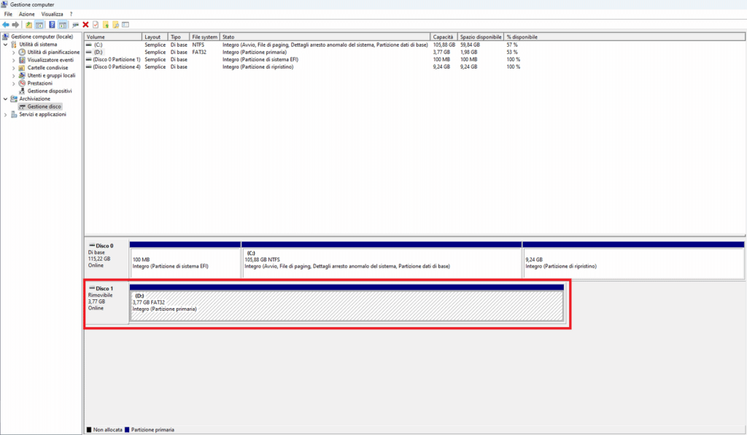Image resolution: width=747 pixels, height=435 pixels.
Task: Click the list view settings toolbar icon
Action: tap(125, 25)
